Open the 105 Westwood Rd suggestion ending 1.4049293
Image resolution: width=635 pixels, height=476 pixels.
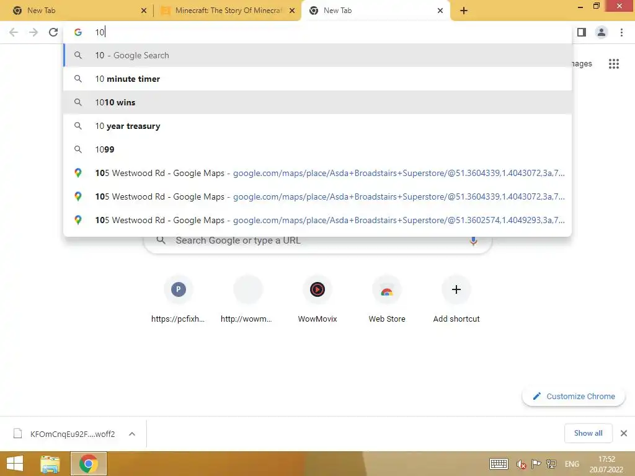317,220
